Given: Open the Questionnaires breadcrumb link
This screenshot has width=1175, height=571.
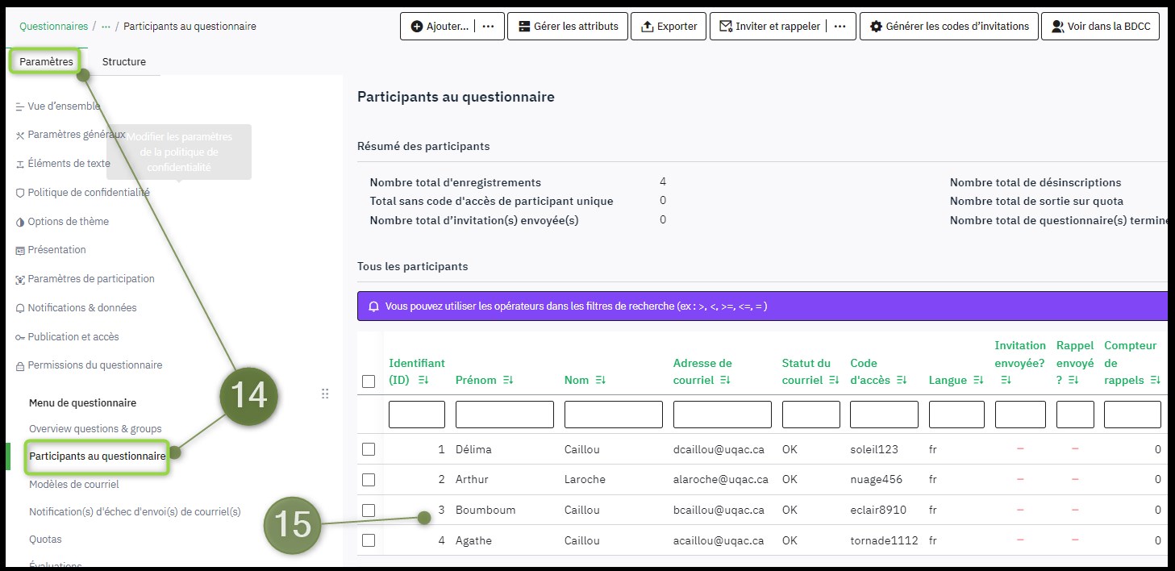Looking at the screenshot, I should click(53, 27).
